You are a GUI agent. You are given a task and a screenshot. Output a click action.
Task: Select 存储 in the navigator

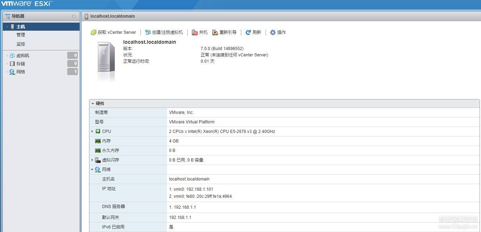click(x=21, y=64)
